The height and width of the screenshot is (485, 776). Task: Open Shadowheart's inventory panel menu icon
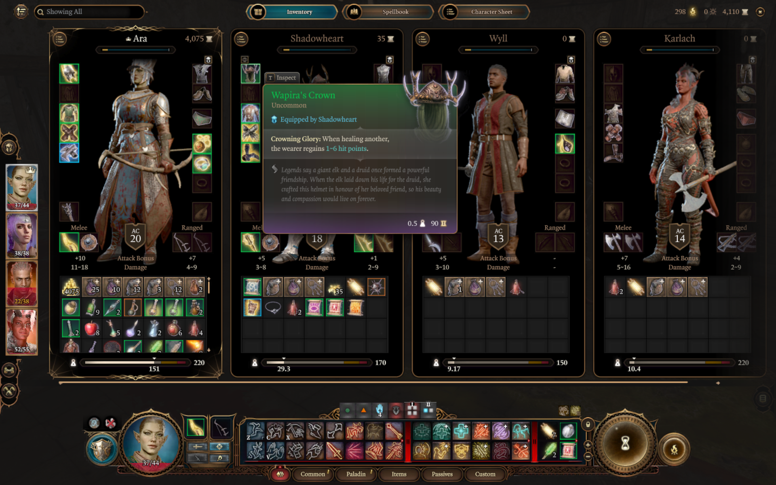(241, 39)
